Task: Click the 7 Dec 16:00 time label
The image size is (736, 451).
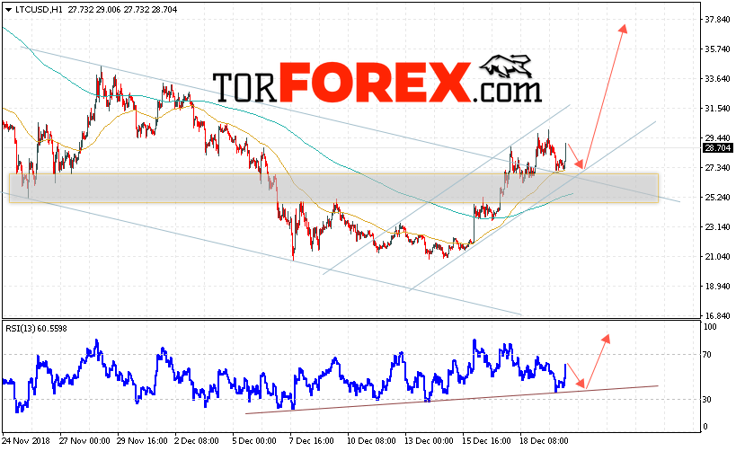Action: pos(312,441)
